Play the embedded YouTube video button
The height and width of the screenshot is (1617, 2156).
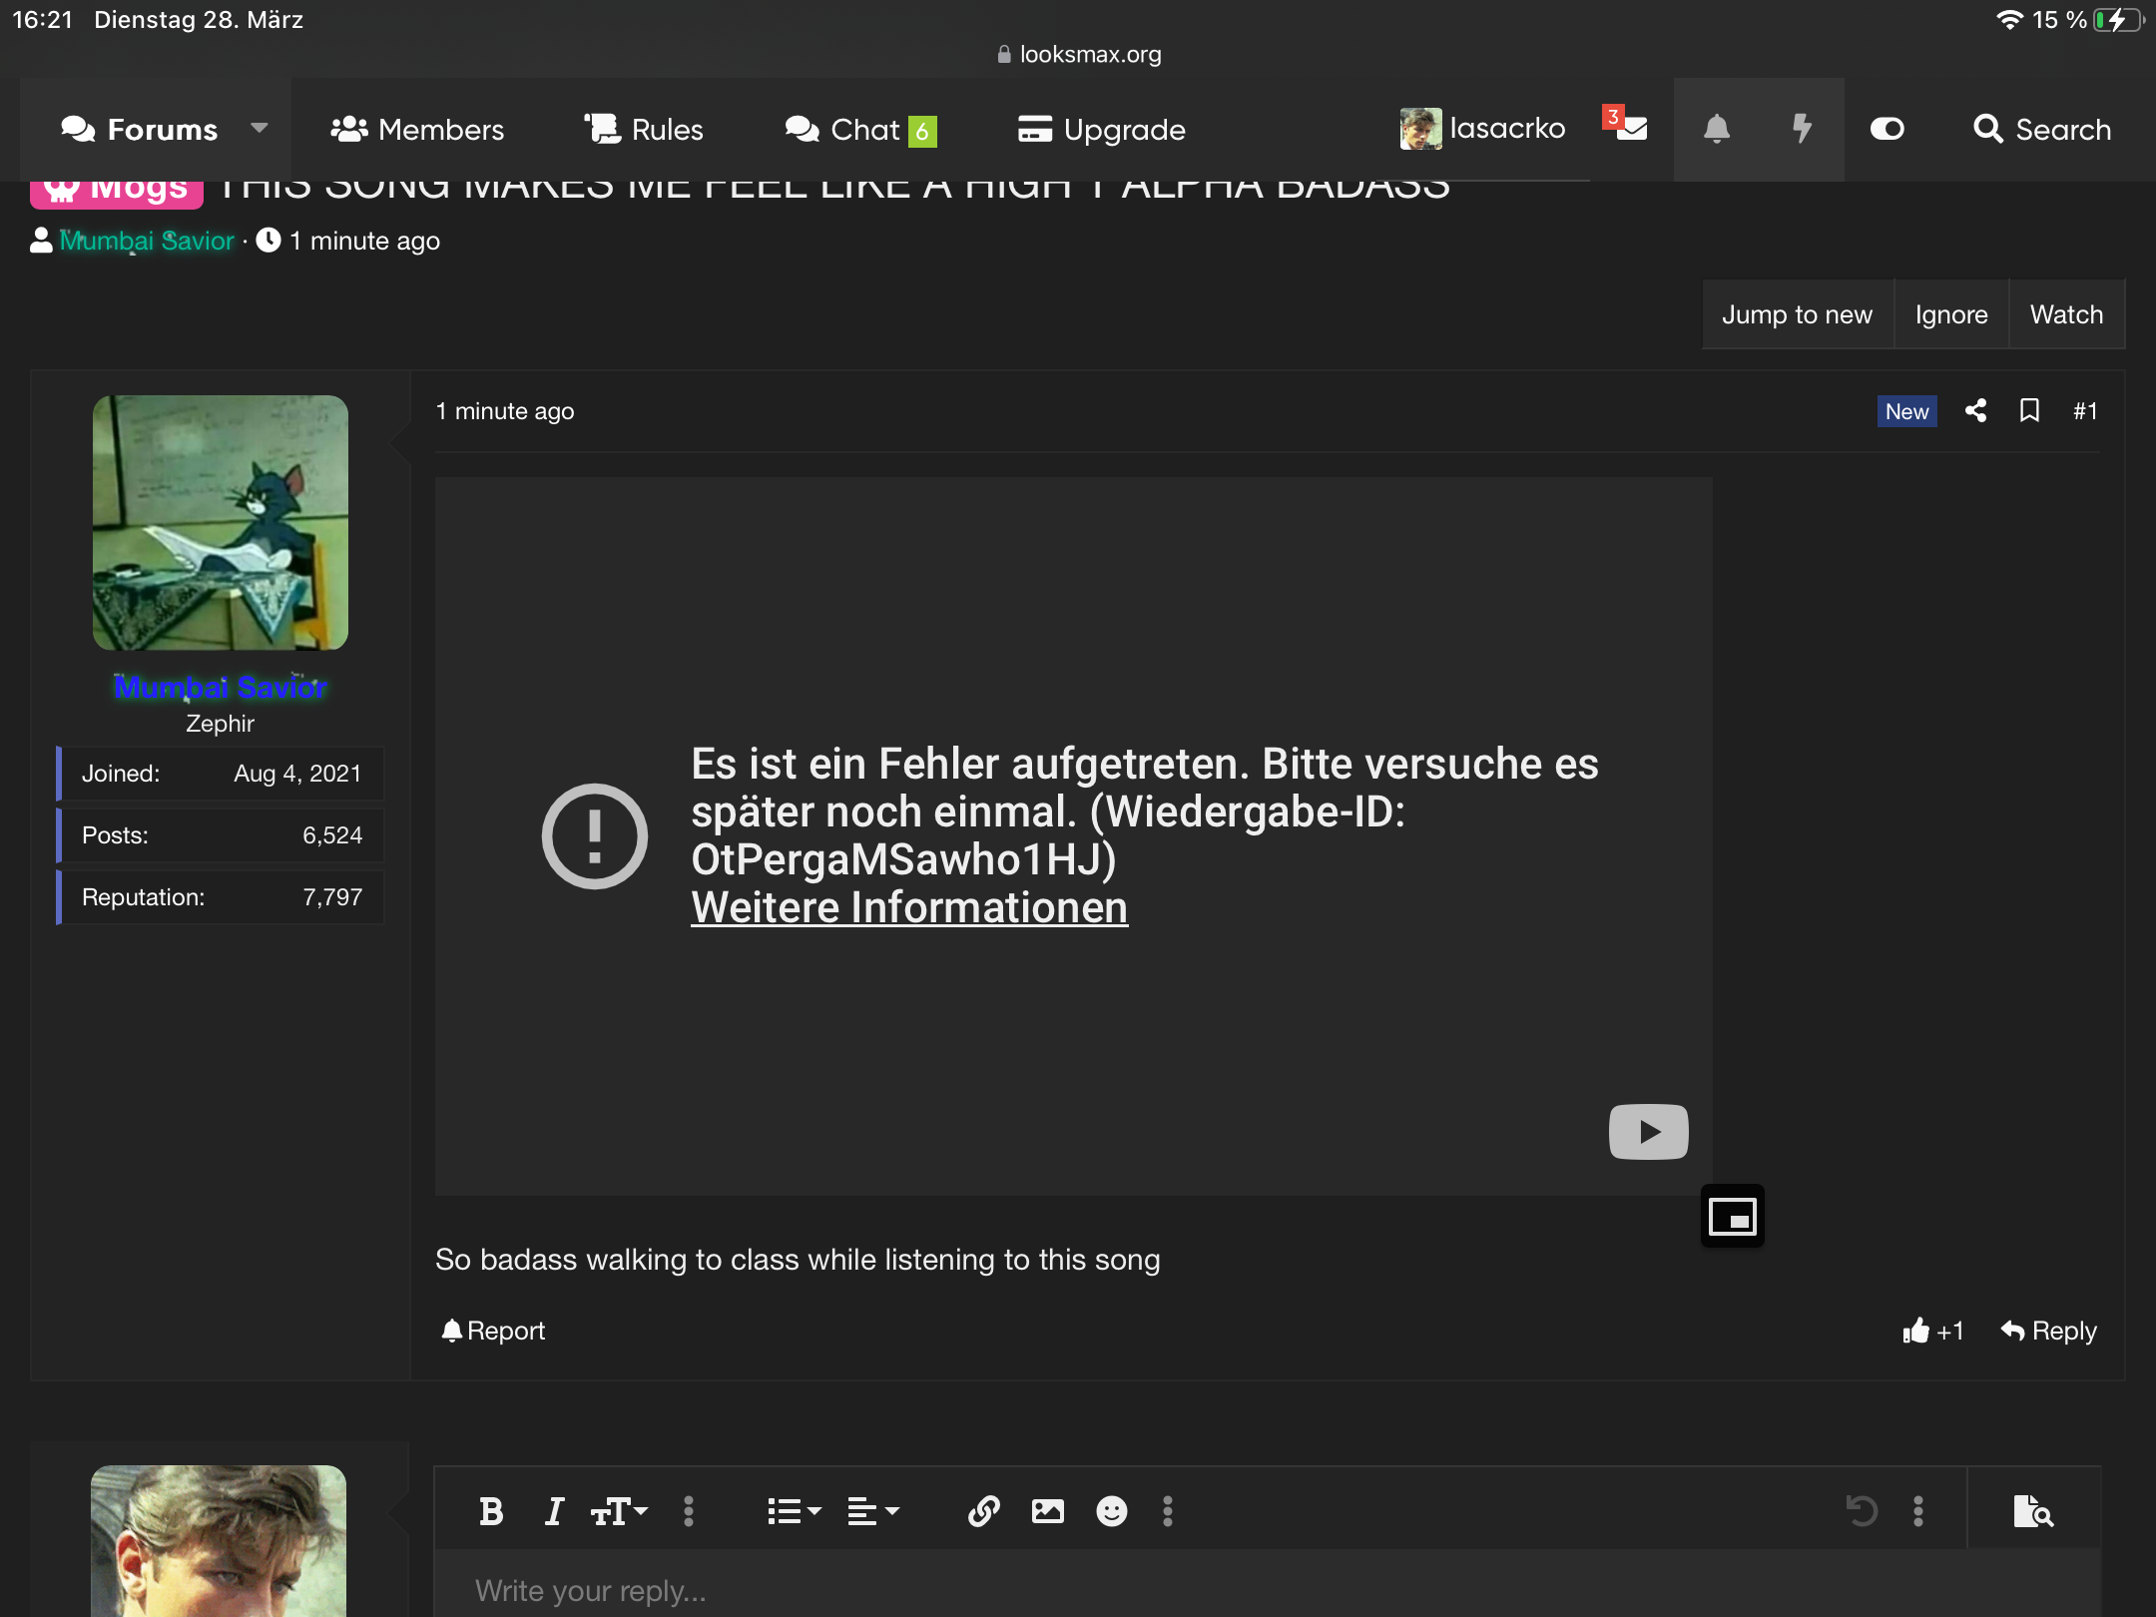point(1649,1131)
